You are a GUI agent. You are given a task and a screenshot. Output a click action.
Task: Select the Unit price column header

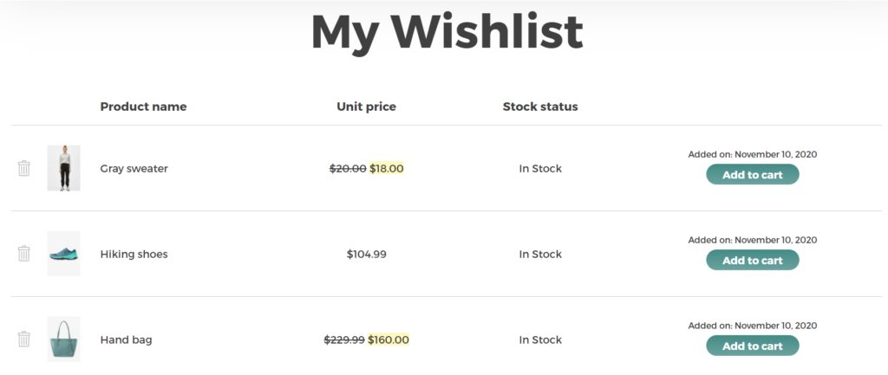tap(367, 107)
